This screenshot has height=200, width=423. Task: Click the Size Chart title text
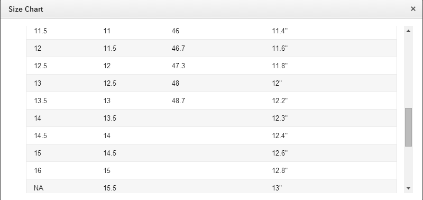pos(25,9)
